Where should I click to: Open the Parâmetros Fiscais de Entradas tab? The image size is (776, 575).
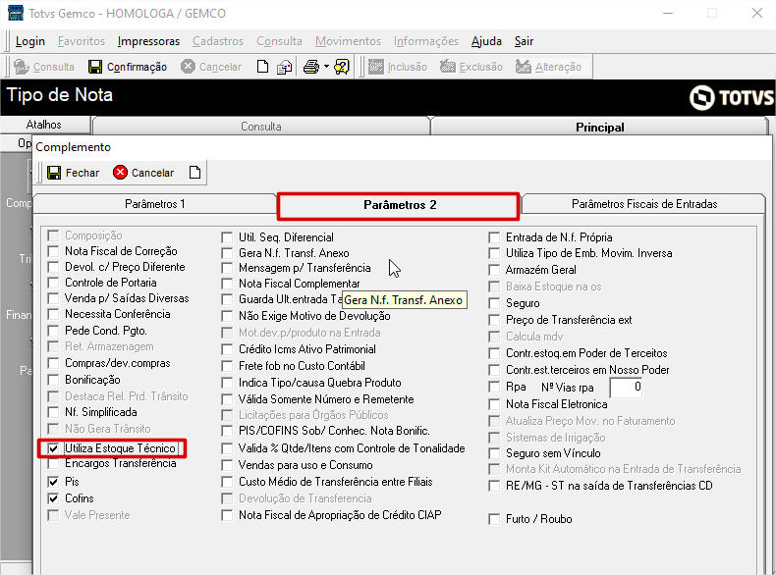[x=643, y=204]
